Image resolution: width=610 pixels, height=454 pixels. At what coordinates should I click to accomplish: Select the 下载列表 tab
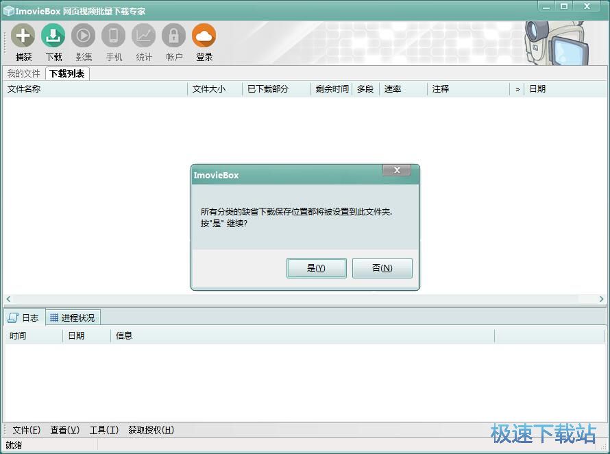[x=67, y=73]
